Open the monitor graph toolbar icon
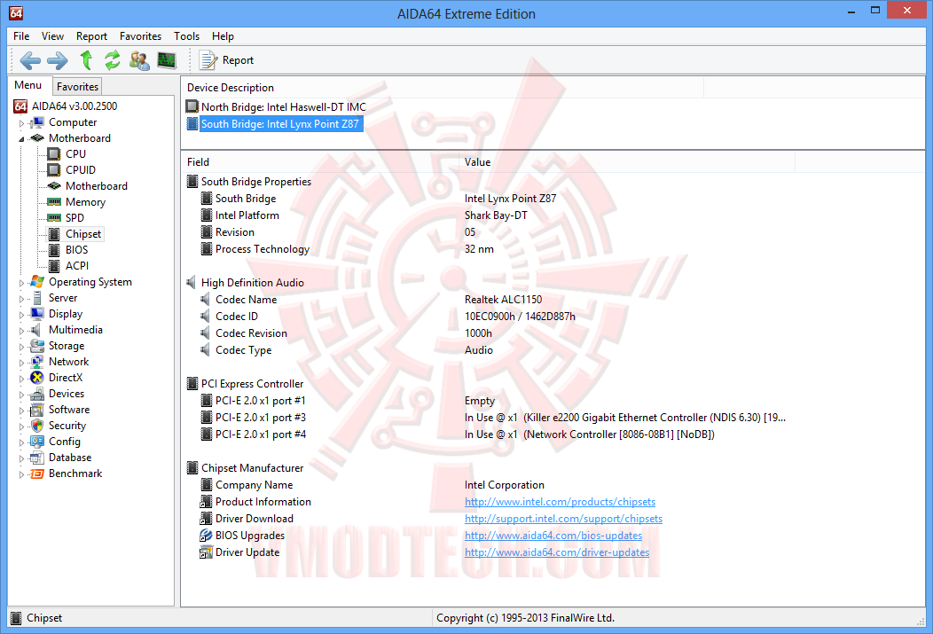The image size is (933, 634). click(x=167, y=60)
